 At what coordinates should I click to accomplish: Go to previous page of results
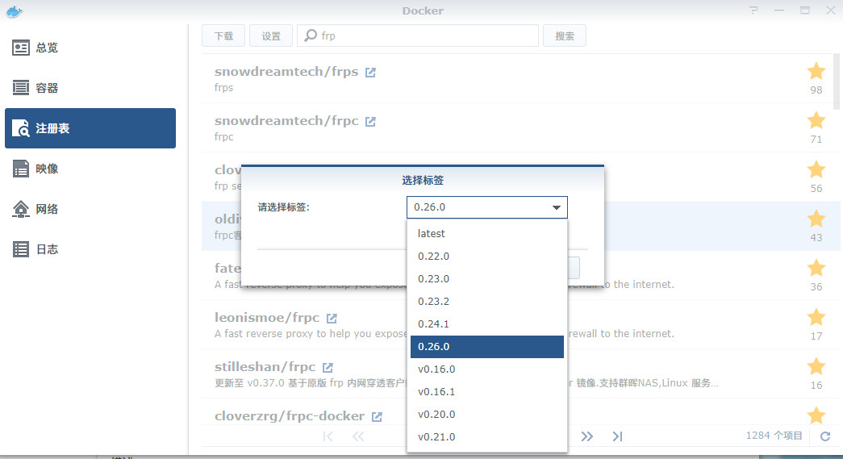pyautogui.click(x=358, y=436)
